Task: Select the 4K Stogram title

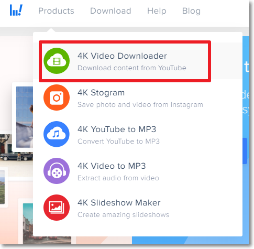Action: (x=101, y=93)
